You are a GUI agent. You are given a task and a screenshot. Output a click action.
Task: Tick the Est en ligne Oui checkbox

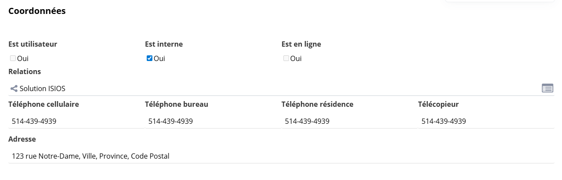pos(286,58)
